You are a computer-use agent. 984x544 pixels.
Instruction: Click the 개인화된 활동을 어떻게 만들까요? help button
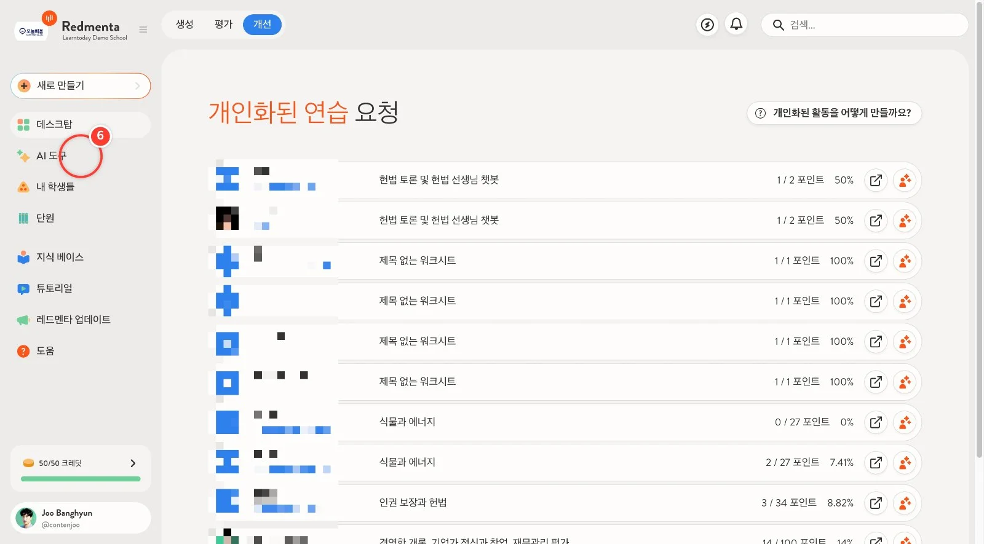[834, 113]
